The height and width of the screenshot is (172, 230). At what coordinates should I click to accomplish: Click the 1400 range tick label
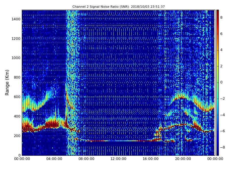coord(16,19)
